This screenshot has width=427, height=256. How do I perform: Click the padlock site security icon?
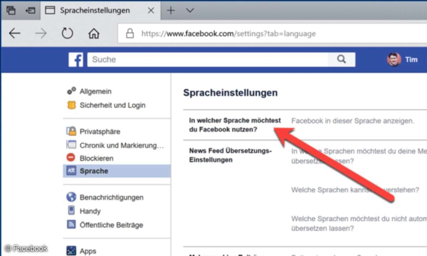tap(130, 34)
